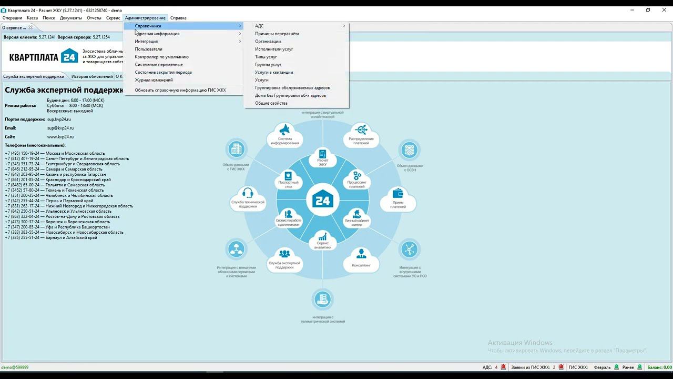Viewport: 673px width, 379px height.
Task: Click the red АДС alarm indicator
Action: [503, 367]
